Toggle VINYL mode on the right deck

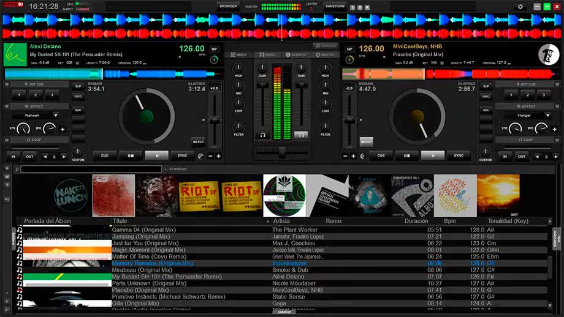(486, 96)
